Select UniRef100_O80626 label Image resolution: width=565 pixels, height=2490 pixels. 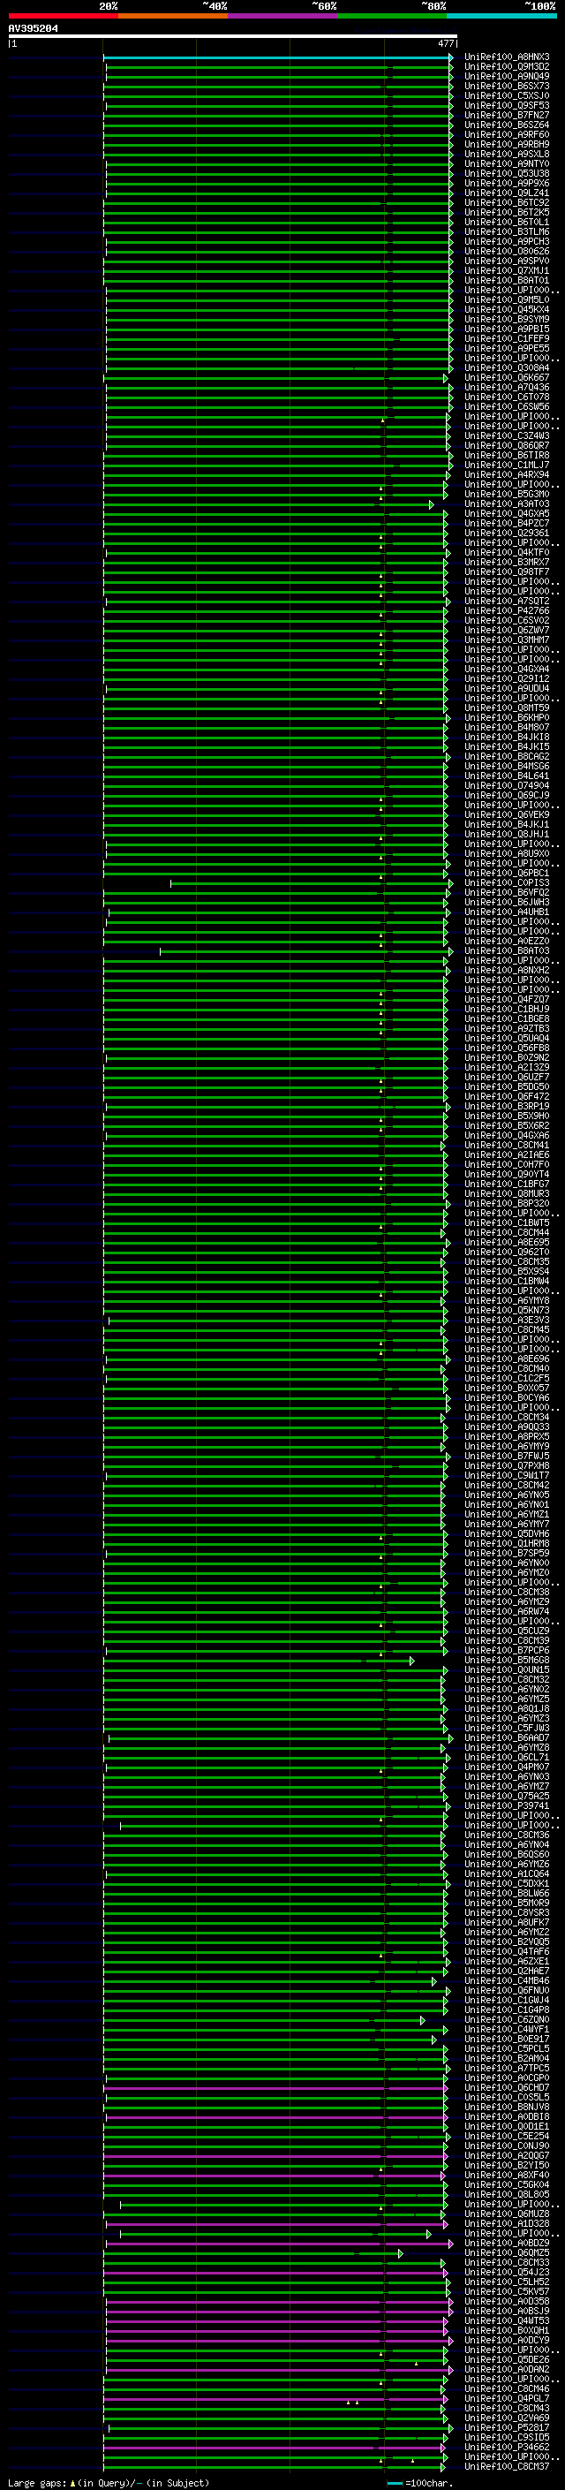point(507,252)
